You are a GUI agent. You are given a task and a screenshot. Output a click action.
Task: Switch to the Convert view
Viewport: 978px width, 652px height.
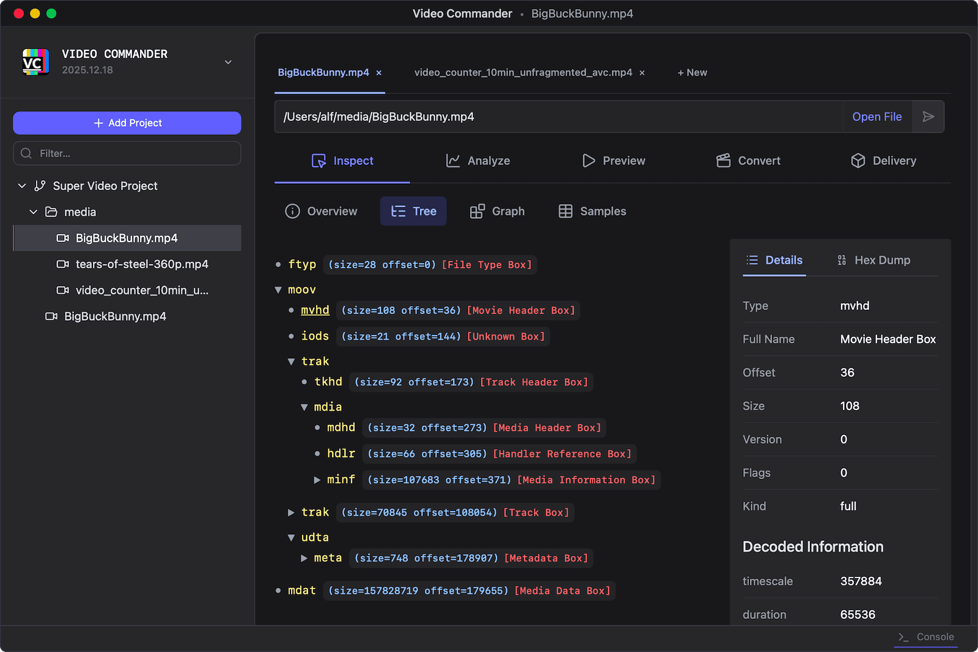pyautogui.click(x=748, y=161)
